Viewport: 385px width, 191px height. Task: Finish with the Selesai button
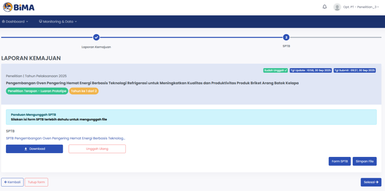point(371,182)
